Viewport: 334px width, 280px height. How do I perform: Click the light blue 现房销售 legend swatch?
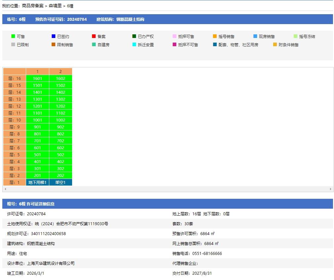tap(255, 36)
